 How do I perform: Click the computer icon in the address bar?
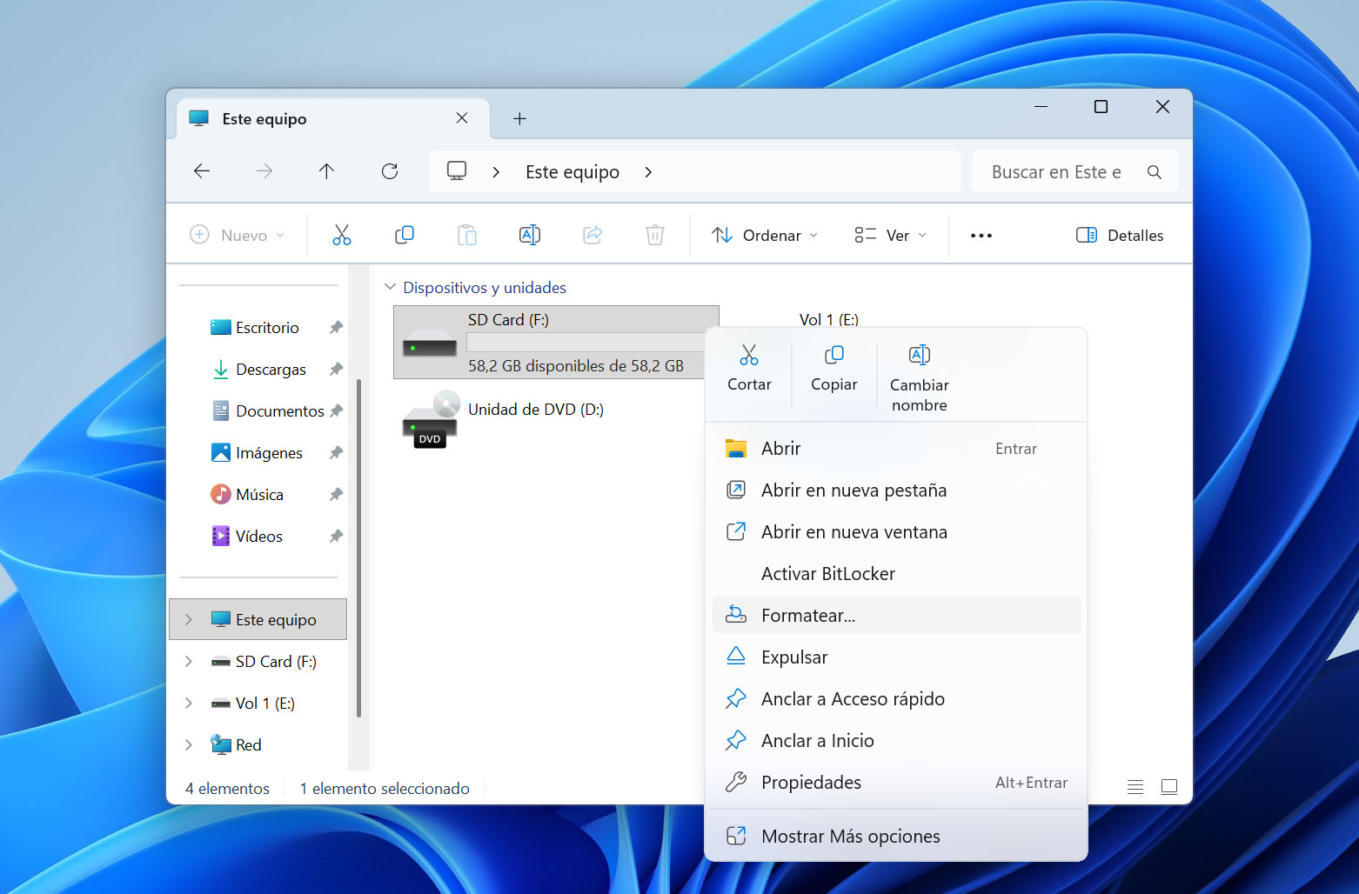click(457, 171)
